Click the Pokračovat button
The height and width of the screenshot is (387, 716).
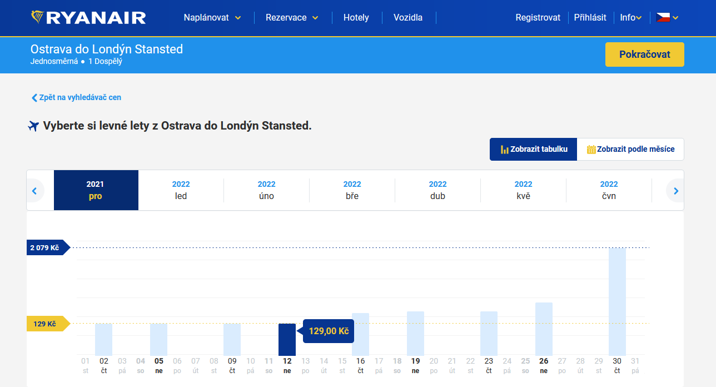(645, 54)
